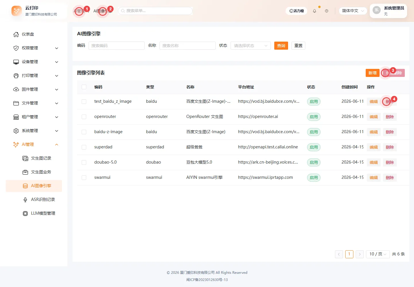414x287 pixels.
Task: Click the ASR识别记录 microphone icon
Action: [25, 200]
